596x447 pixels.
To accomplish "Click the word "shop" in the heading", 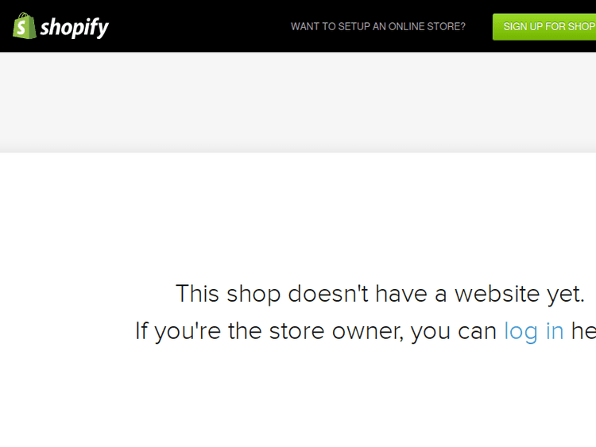I will [x=253, y=295].
